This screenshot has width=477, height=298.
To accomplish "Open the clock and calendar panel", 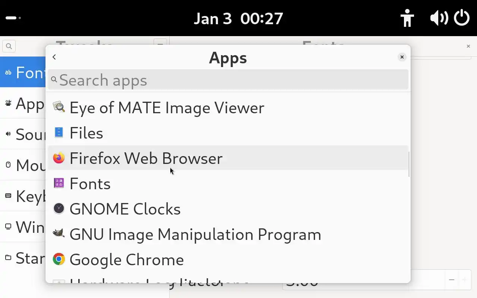I will point(238,18).
